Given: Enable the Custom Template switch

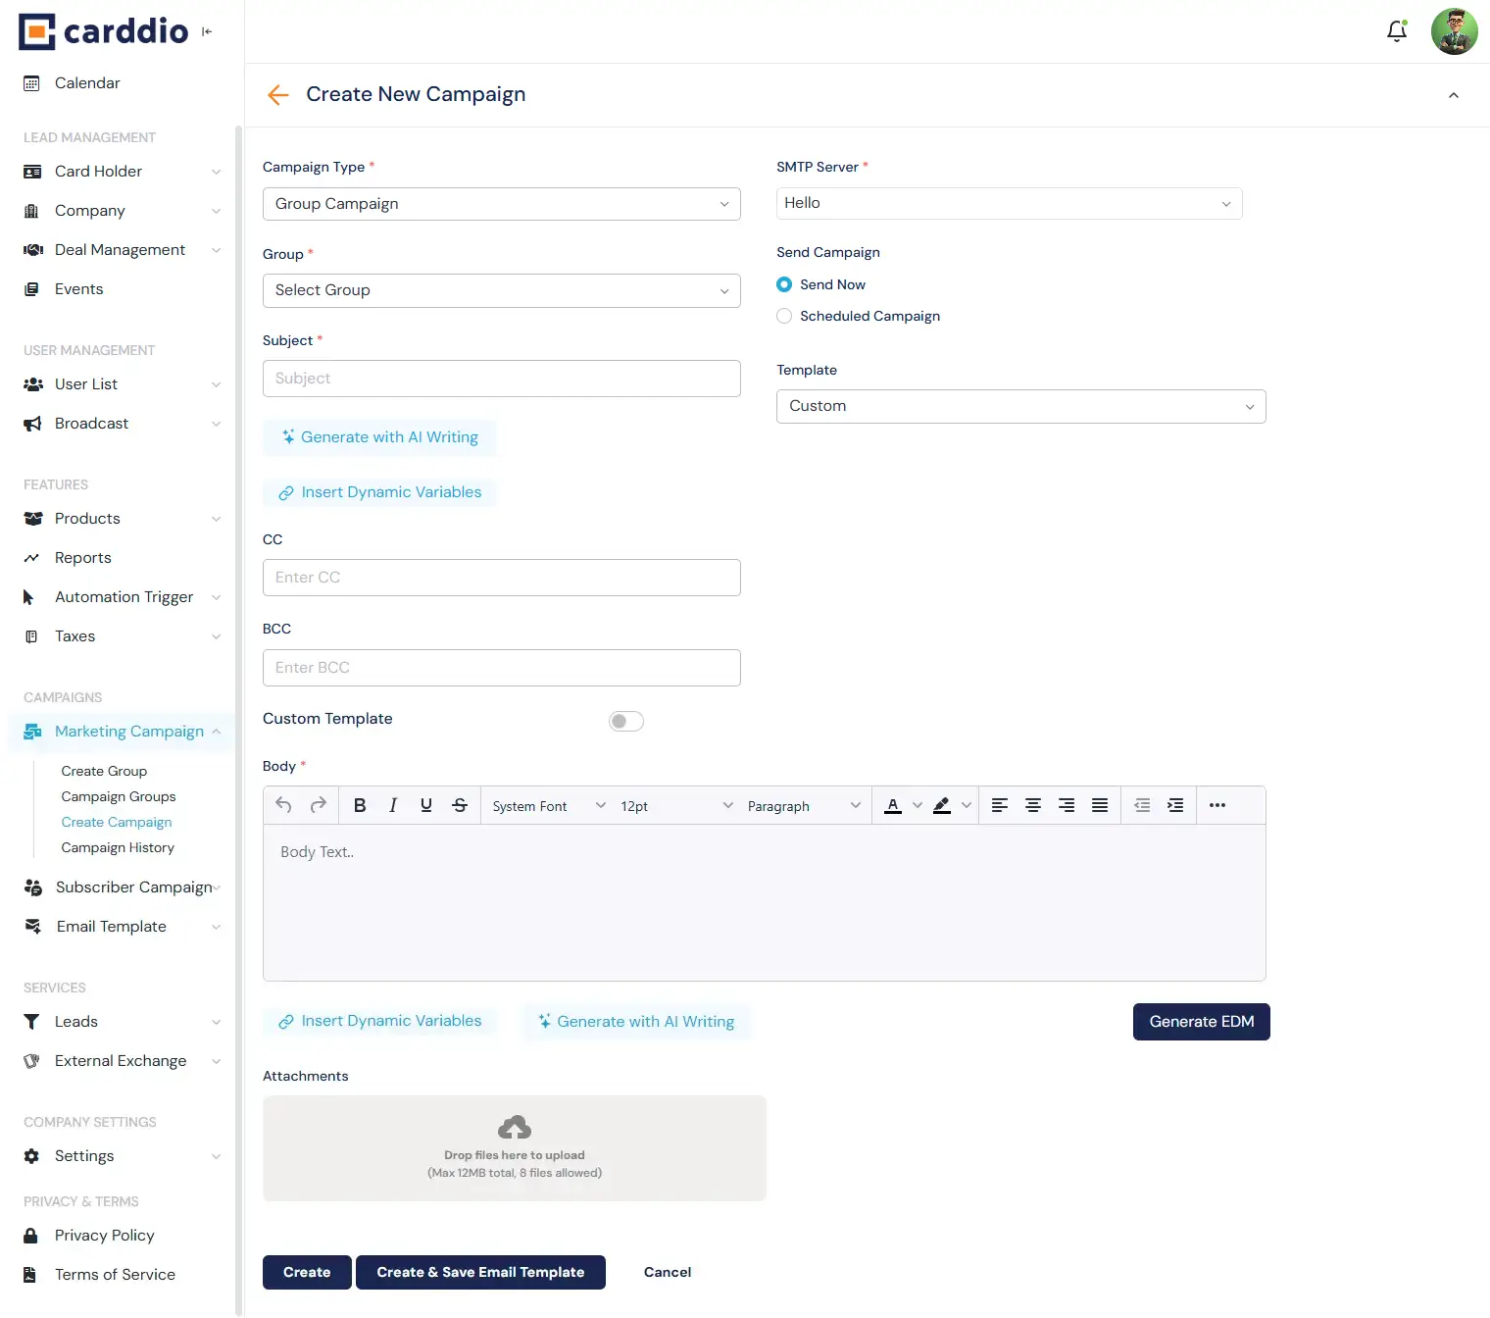Looking at the screenshot, I should [626, 722].
